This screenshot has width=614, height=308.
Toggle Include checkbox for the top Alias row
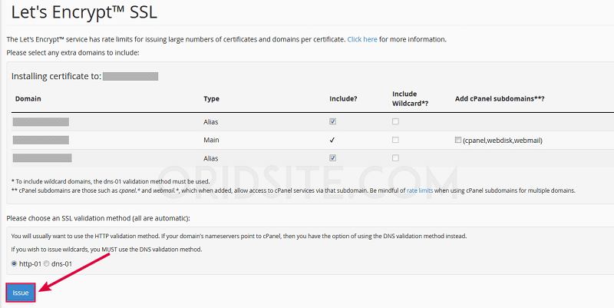332,121
